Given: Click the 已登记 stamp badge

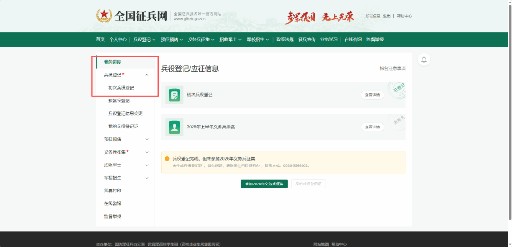Looking at the screenshot, I should coord(396,89).
